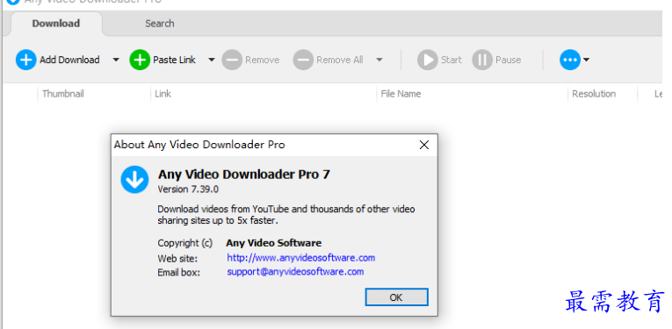Click the OK button in About dialog
Image resolution: width=672 pixels, height=329 pixels.
click(396, 297)
